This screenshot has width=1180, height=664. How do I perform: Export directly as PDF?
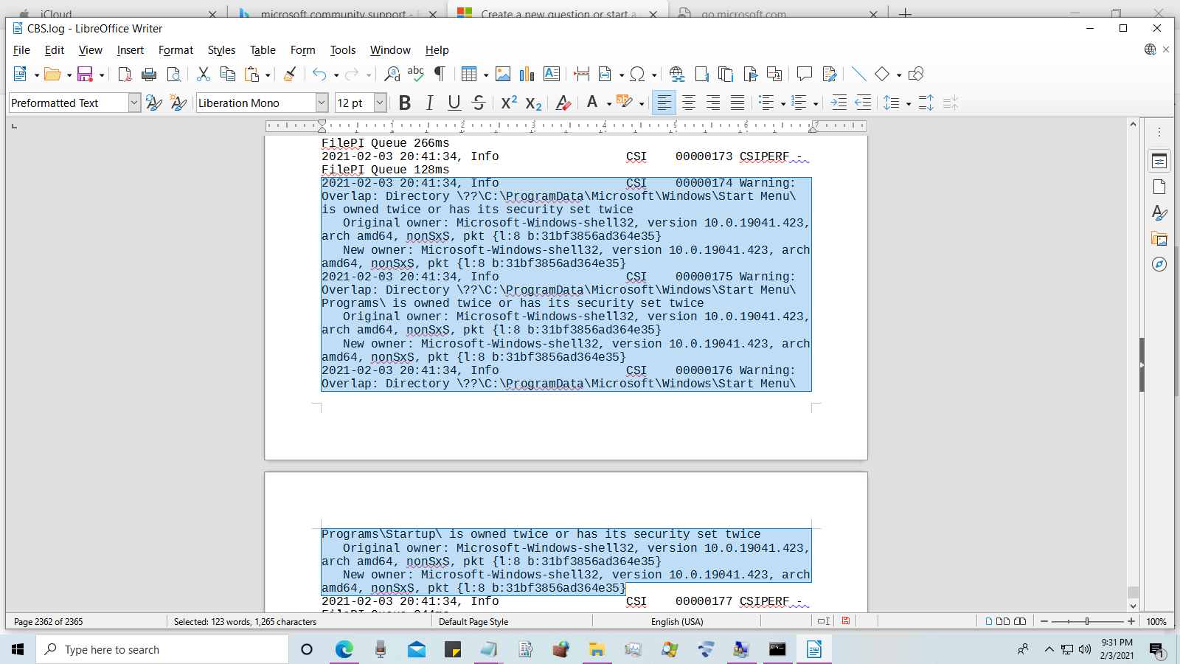(125, 75)
